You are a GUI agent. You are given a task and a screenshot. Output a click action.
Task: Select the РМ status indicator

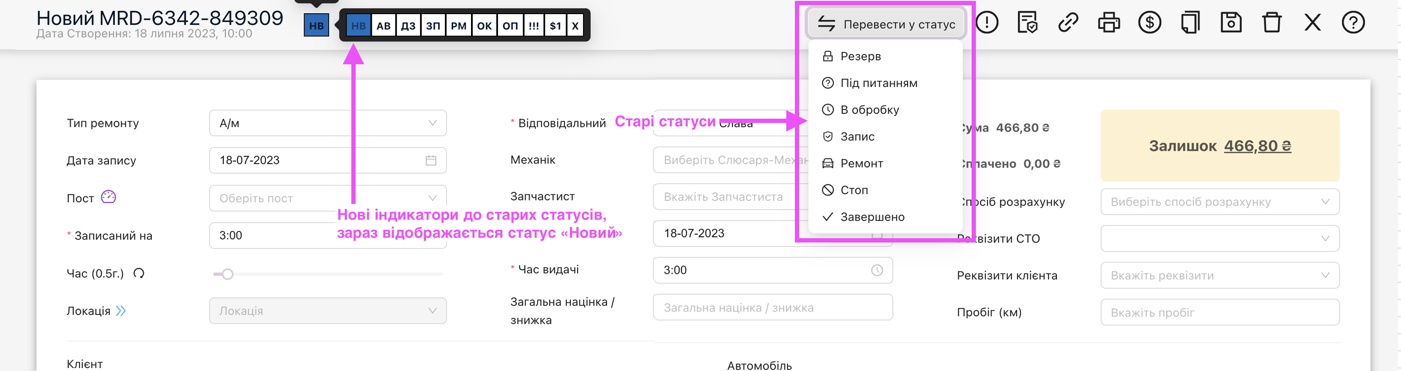tap(459, 26)
